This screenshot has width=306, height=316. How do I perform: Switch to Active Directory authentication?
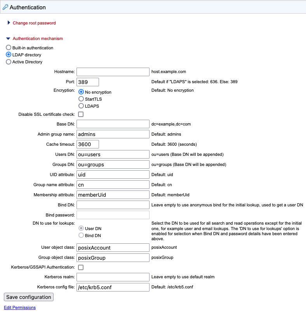pyautogui.click(x=8, y=61)
